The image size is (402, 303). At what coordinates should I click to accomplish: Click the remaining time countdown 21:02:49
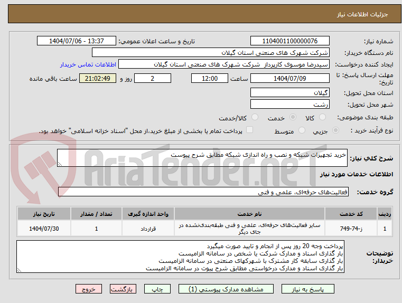click(x=98, y=78)
